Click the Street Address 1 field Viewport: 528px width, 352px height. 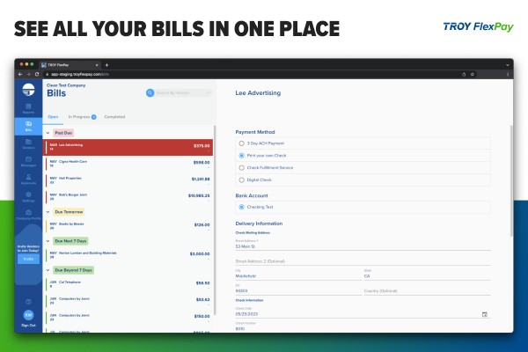pyautogui.click(x=363, y=246)
